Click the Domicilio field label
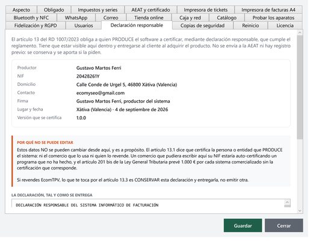The image size is (313, 250). click(x=26, y=84)
